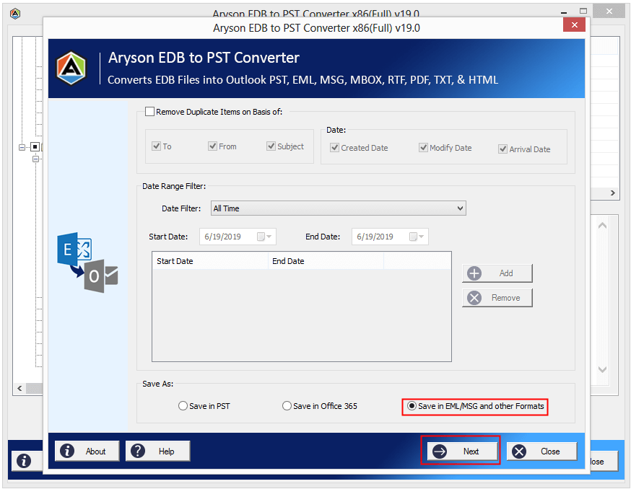Viewport: 631px width, 489px height.
Task: Click the X icon on the Close button
Action: tap(519, 451)
